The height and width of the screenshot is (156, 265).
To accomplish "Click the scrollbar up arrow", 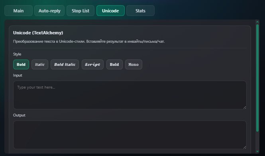I will click(257, 22).
